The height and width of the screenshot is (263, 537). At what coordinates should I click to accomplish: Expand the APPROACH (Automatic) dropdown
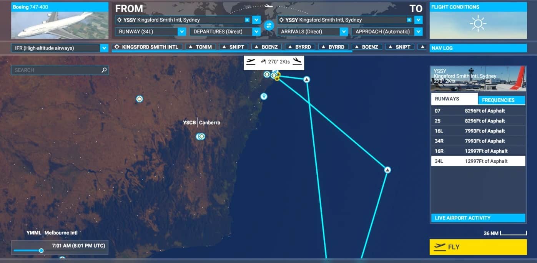point(419,32)
